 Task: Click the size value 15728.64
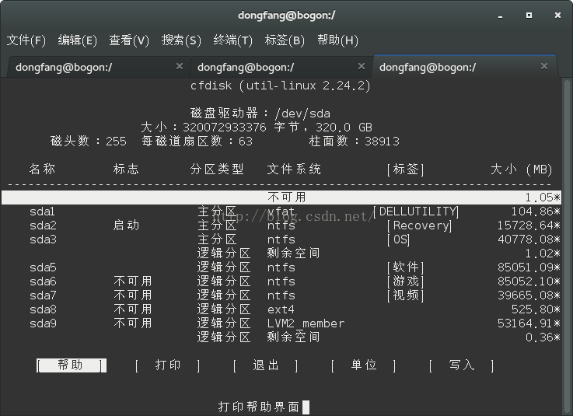coord(529,225)
